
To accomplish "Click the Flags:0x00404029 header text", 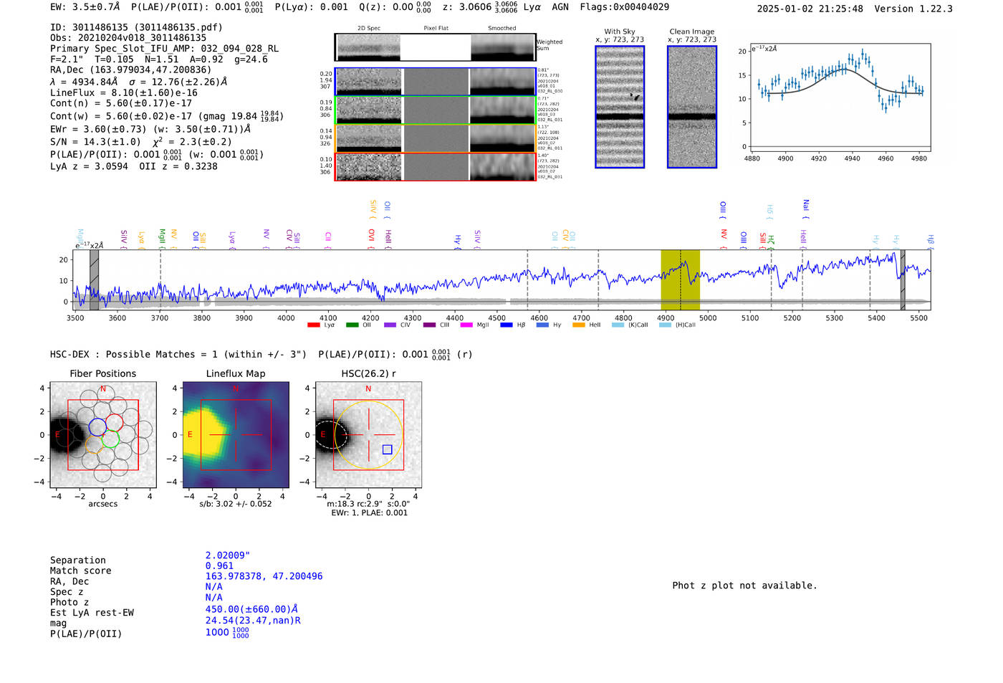I will click(x=624, y=7).
